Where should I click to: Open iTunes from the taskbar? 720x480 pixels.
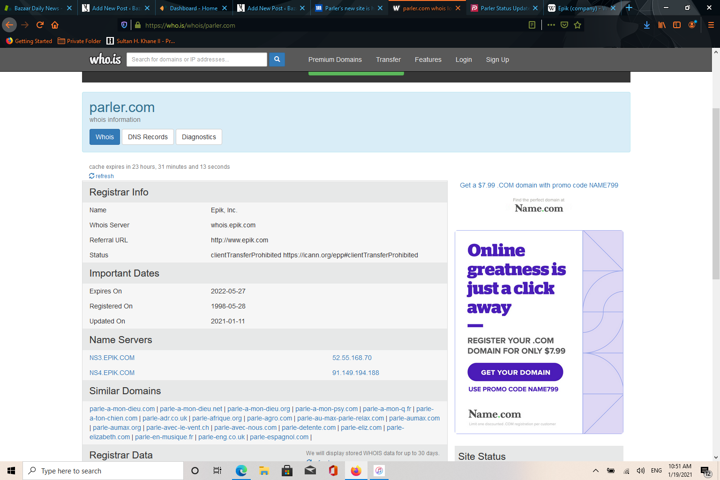(379, 471)
